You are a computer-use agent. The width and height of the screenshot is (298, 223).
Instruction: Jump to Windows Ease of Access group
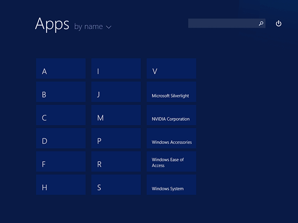click(x=171, y=162)
